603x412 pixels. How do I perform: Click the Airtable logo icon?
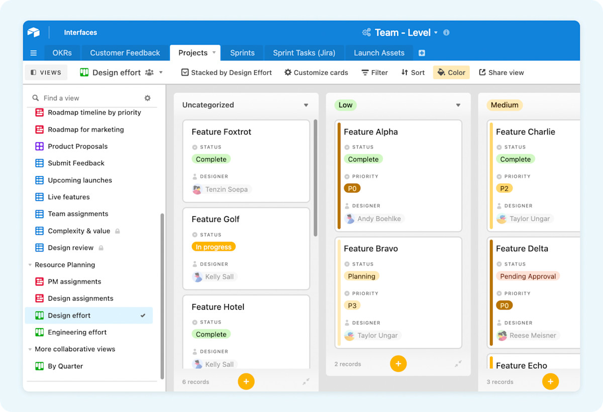33,32
